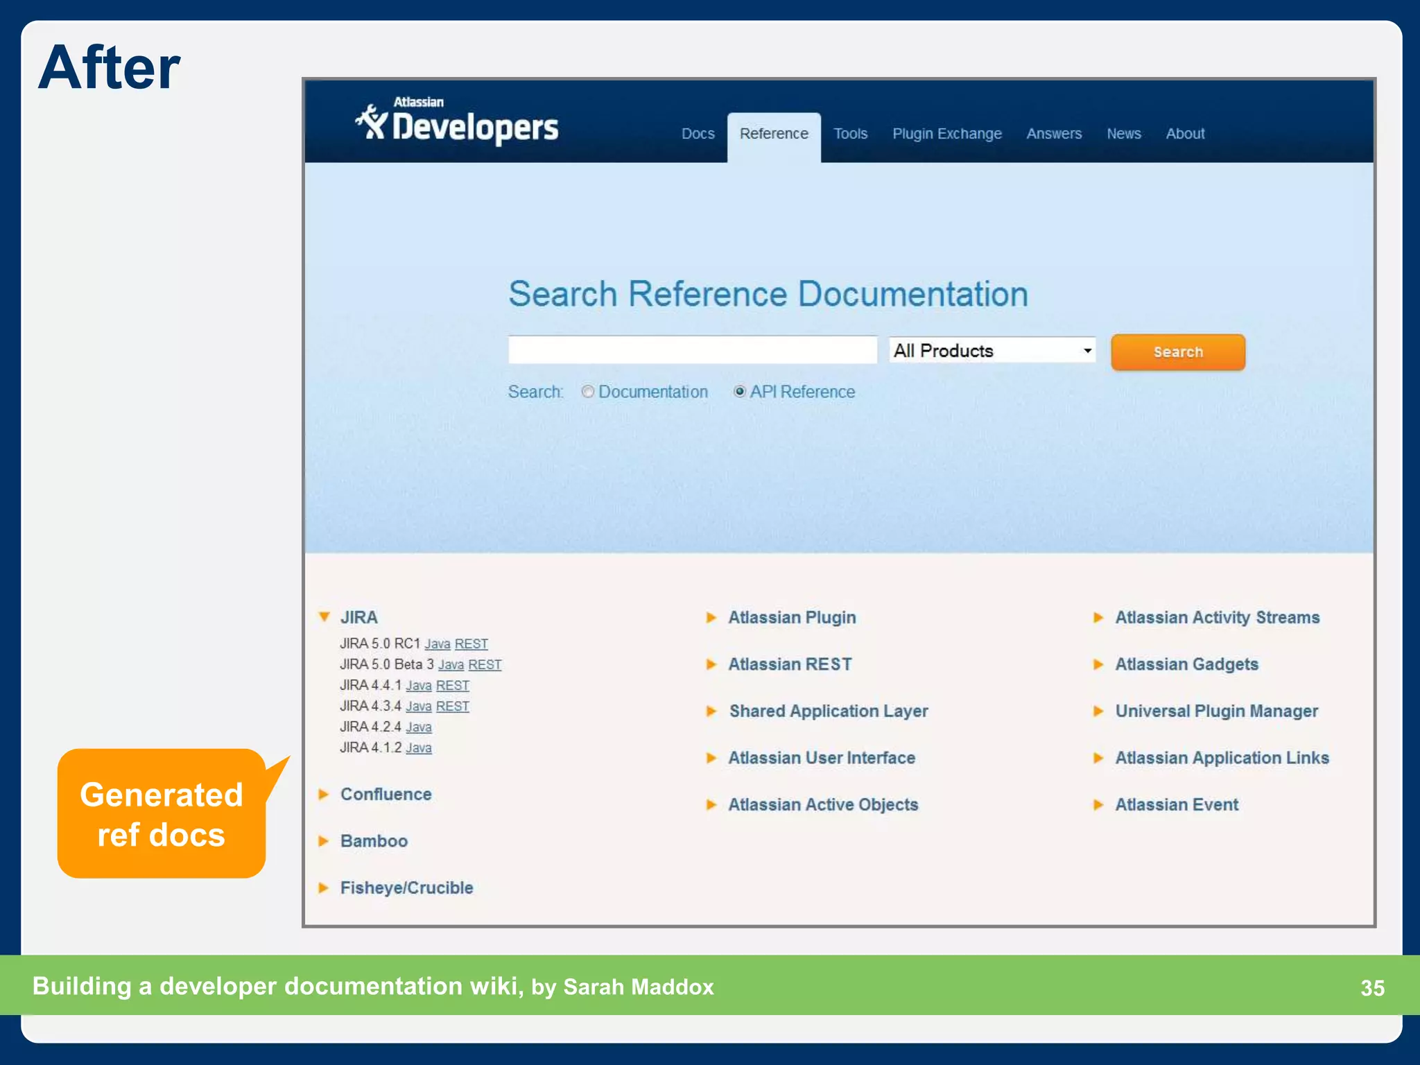Image resolution: width=1420 pixels, height=1065 pixels.
Task: Open JIRA 5.0 Beta 3 Java link
Action: click(x=451, y=665)
